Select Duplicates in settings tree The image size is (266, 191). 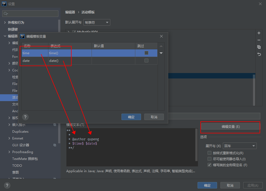pyautogui.click(x=20, y=132)
